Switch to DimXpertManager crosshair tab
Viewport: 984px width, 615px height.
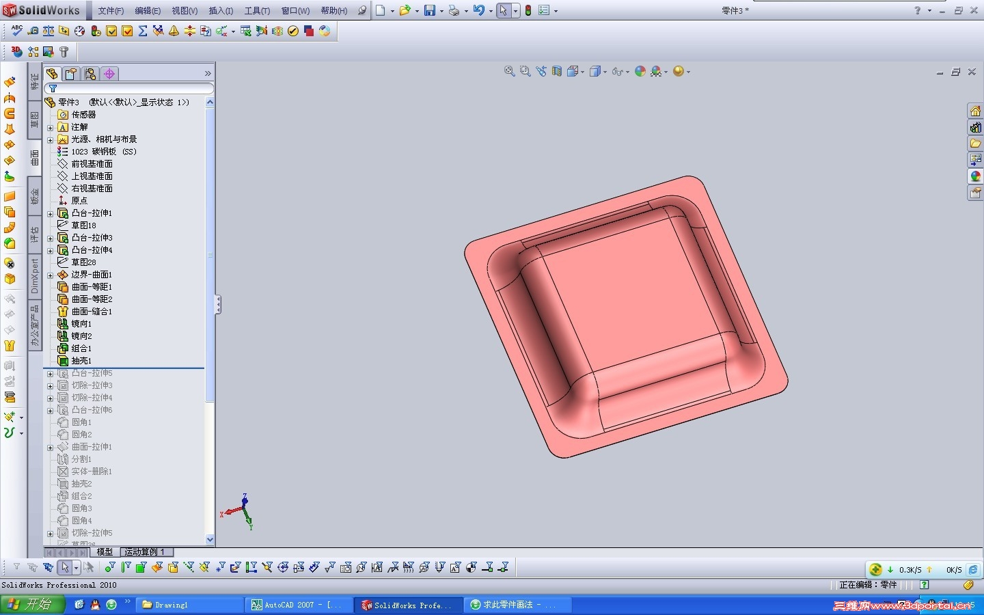pos(109,73)
